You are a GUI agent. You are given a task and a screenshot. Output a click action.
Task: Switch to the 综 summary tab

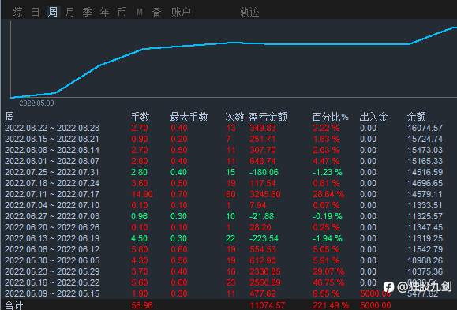[17, 13]
